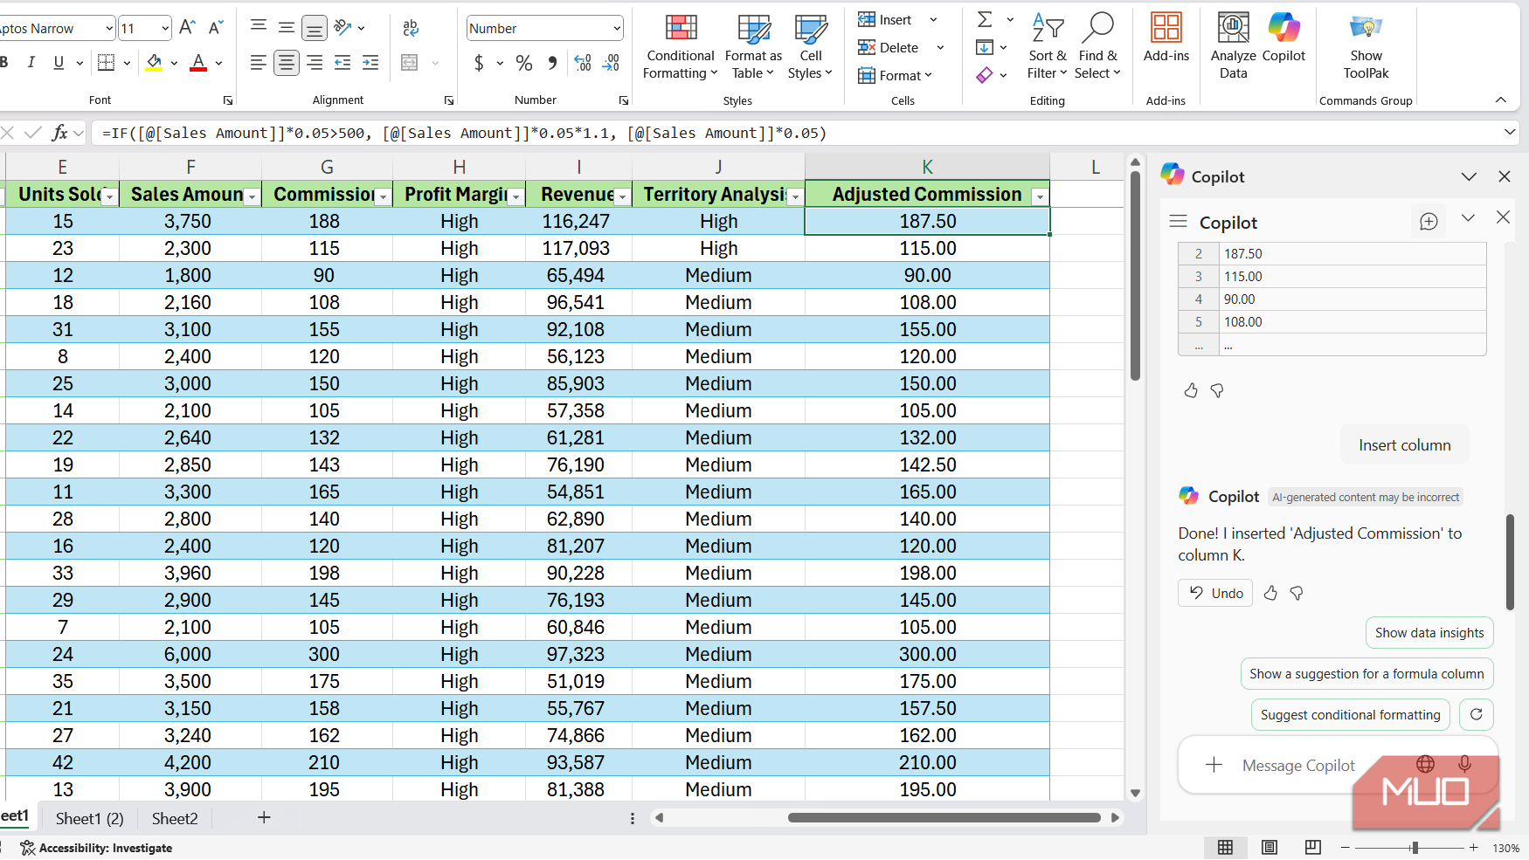Screen dimensions: 1529x860
Task: Open the Add-ins button
Action: 1166,38
